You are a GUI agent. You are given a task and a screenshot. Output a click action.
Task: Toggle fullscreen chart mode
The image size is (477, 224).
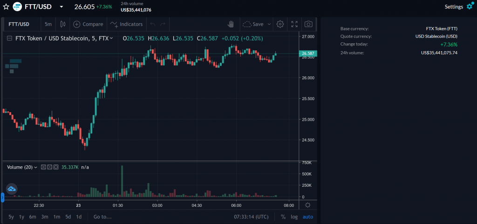(294, 24)
